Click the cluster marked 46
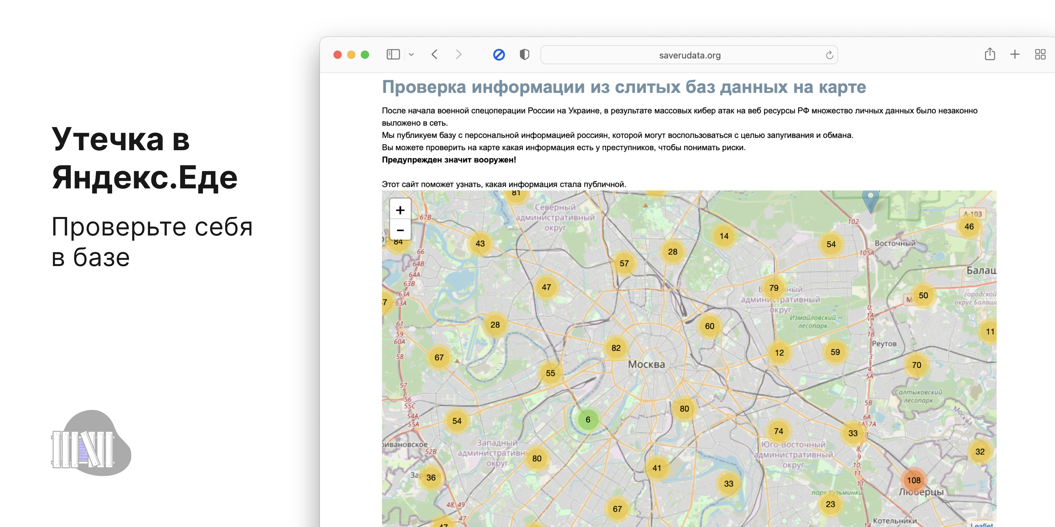 [x=969, y=226]
